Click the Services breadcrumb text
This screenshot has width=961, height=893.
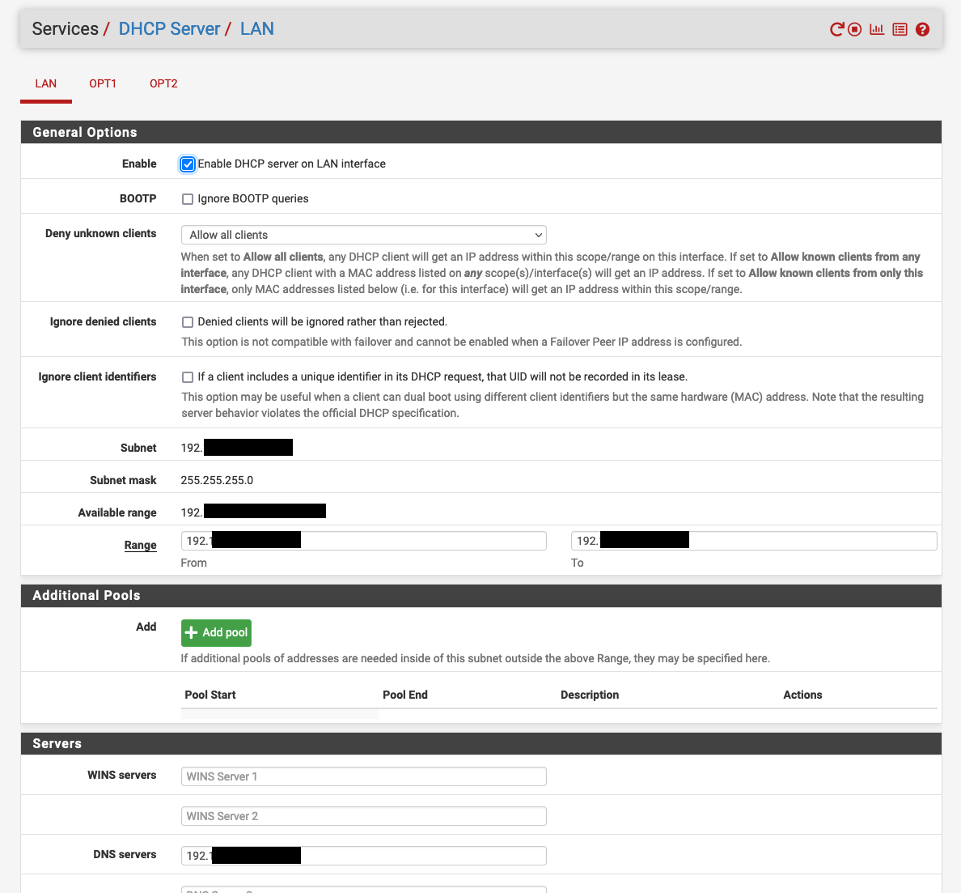click(65, 29)
